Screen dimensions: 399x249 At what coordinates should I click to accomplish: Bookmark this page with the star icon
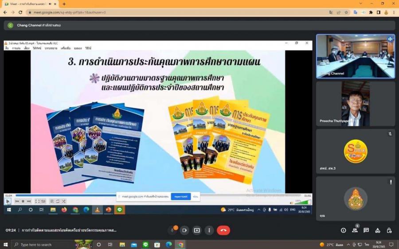pyautogui.click(x=346, y=12)
